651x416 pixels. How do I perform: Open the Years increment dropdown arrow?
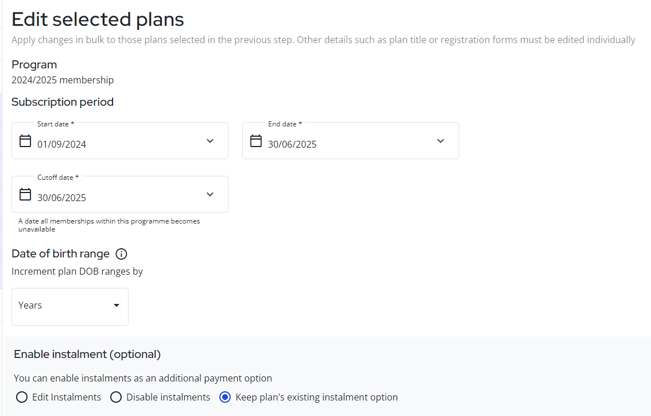[117, 306]
